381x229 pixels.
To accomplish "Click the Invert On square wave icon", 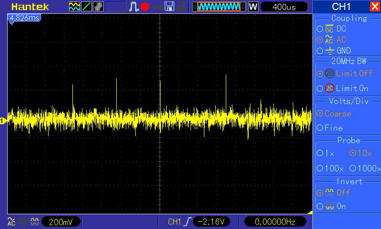I will pyautogui.click(x=330, y=207).
